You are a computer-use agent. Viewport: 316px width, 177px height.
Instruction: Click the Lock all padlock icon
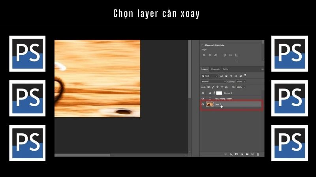tap(226, 87)
